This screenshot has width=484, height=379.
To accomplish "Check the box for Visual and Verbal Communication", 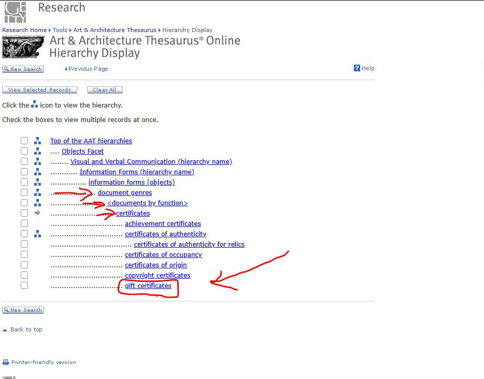I will [24, 161].
